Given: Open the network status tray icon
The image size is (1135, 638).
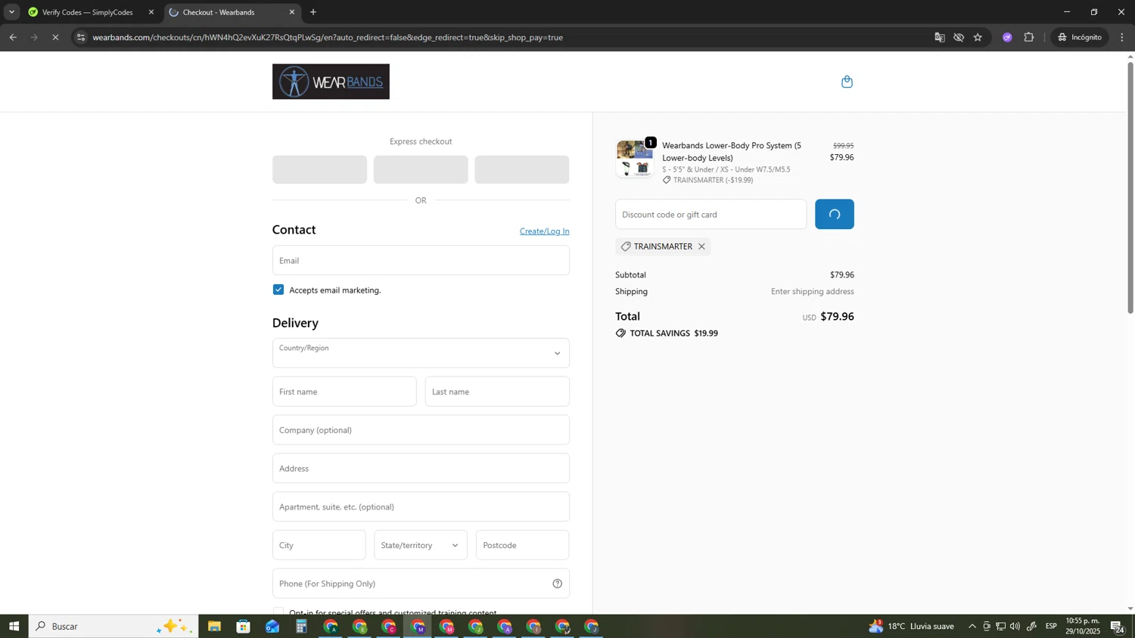Looking at the screenshot, I should 1000,626.
